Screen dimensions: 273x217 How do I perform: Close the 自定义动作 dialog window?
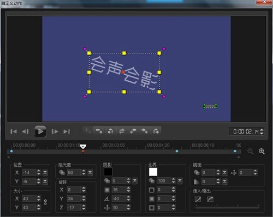(x=264, y=2)
